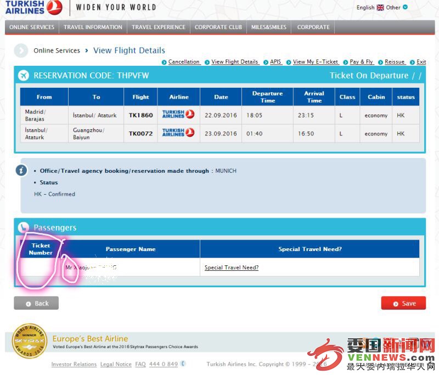Open the Travel Experience menu
The image size is (439, 375).
pos(159,27)
